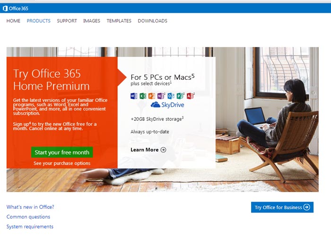Click the green Start your free month button
Viewport: 331px width, 236px height.
[x=62, y=152]
